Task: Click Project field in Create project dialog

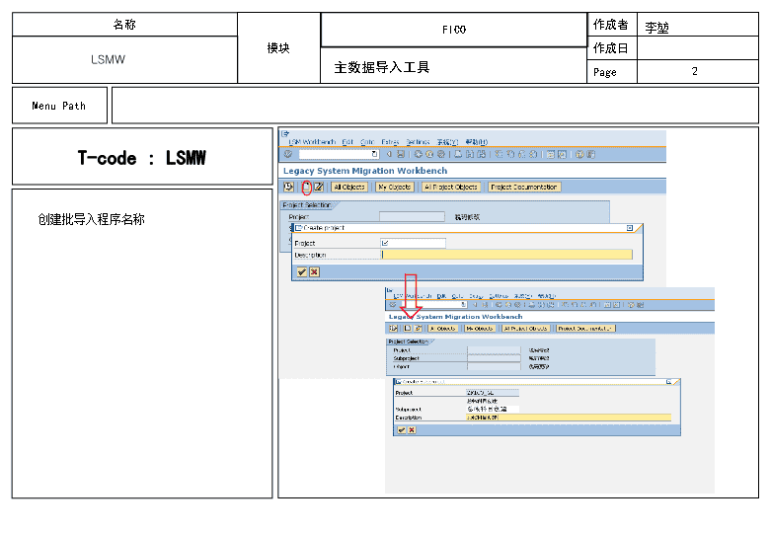Action: (413, 243)
